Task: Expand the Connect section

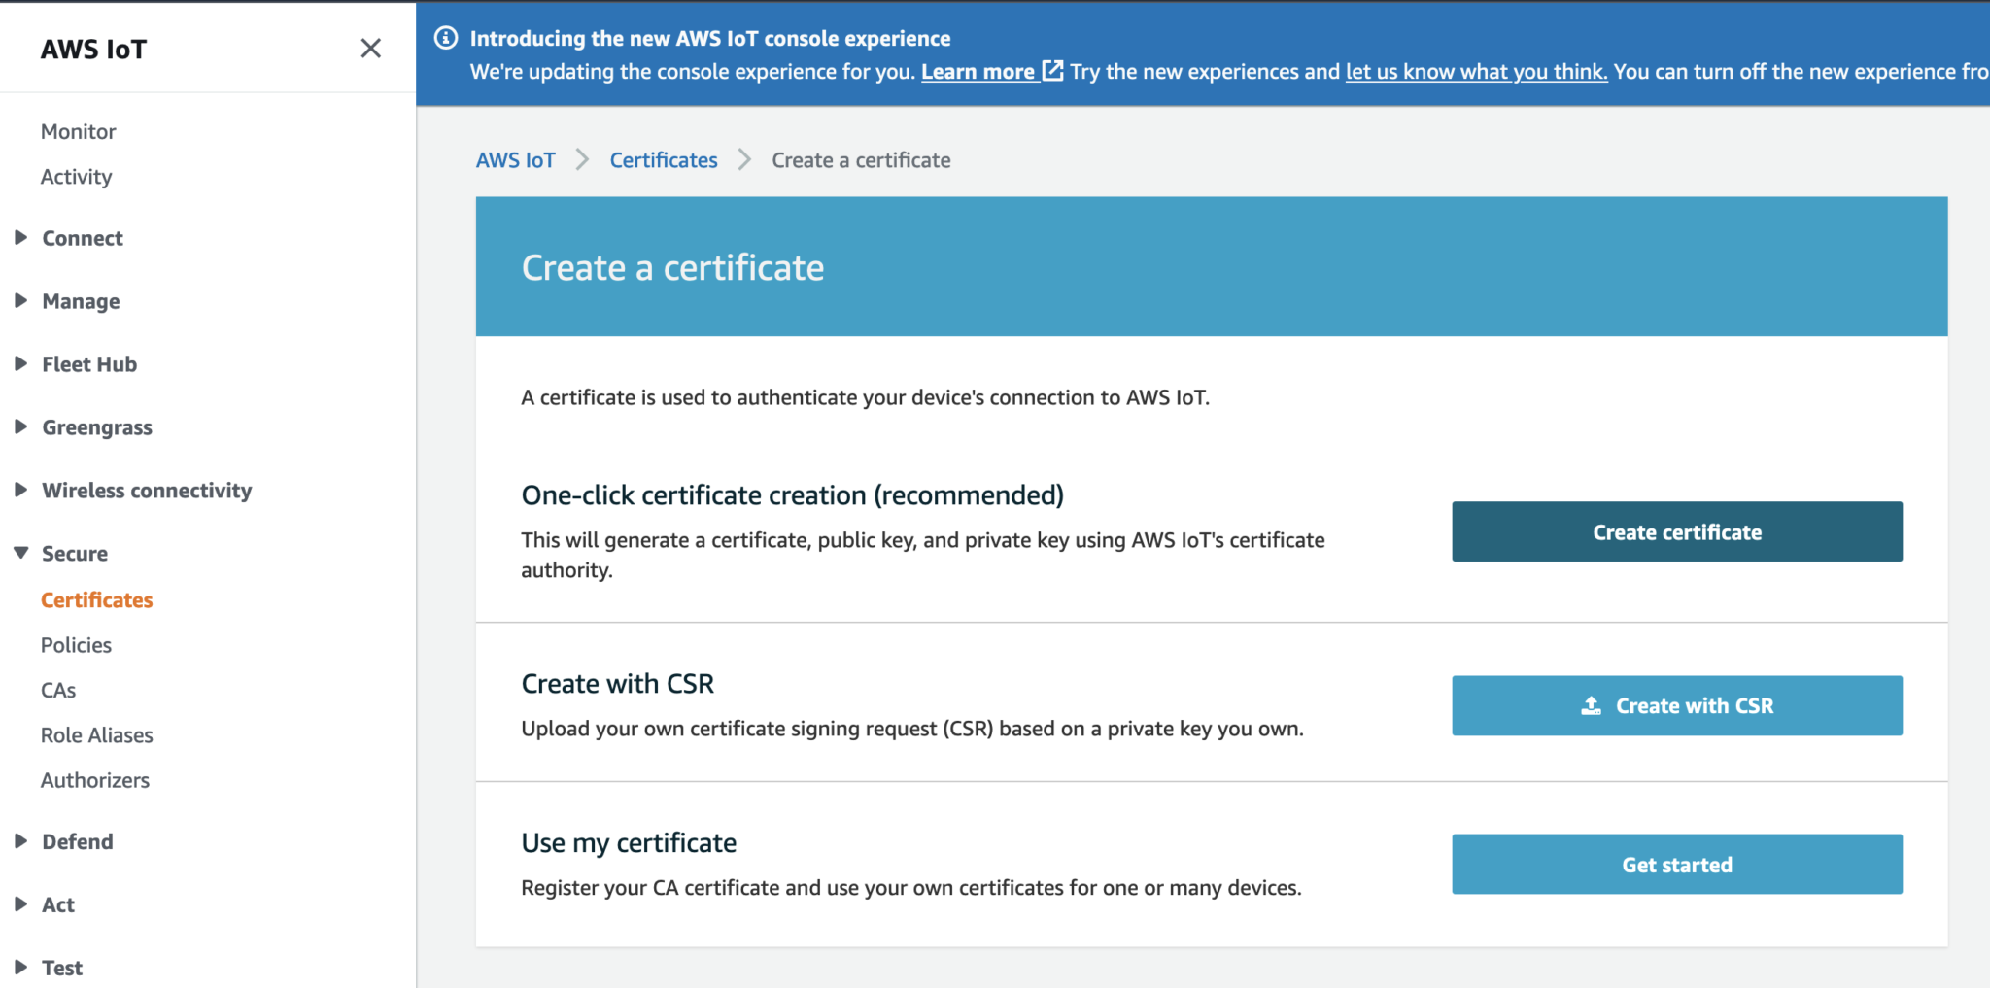Action: pyautogui.click(x=20, y=238)
